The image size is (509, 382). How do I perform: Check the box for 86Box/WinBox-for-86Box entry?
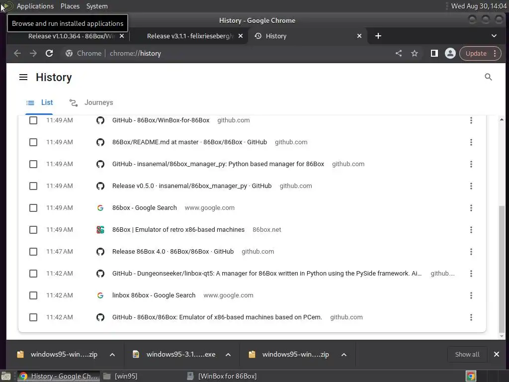coord(33,120)
